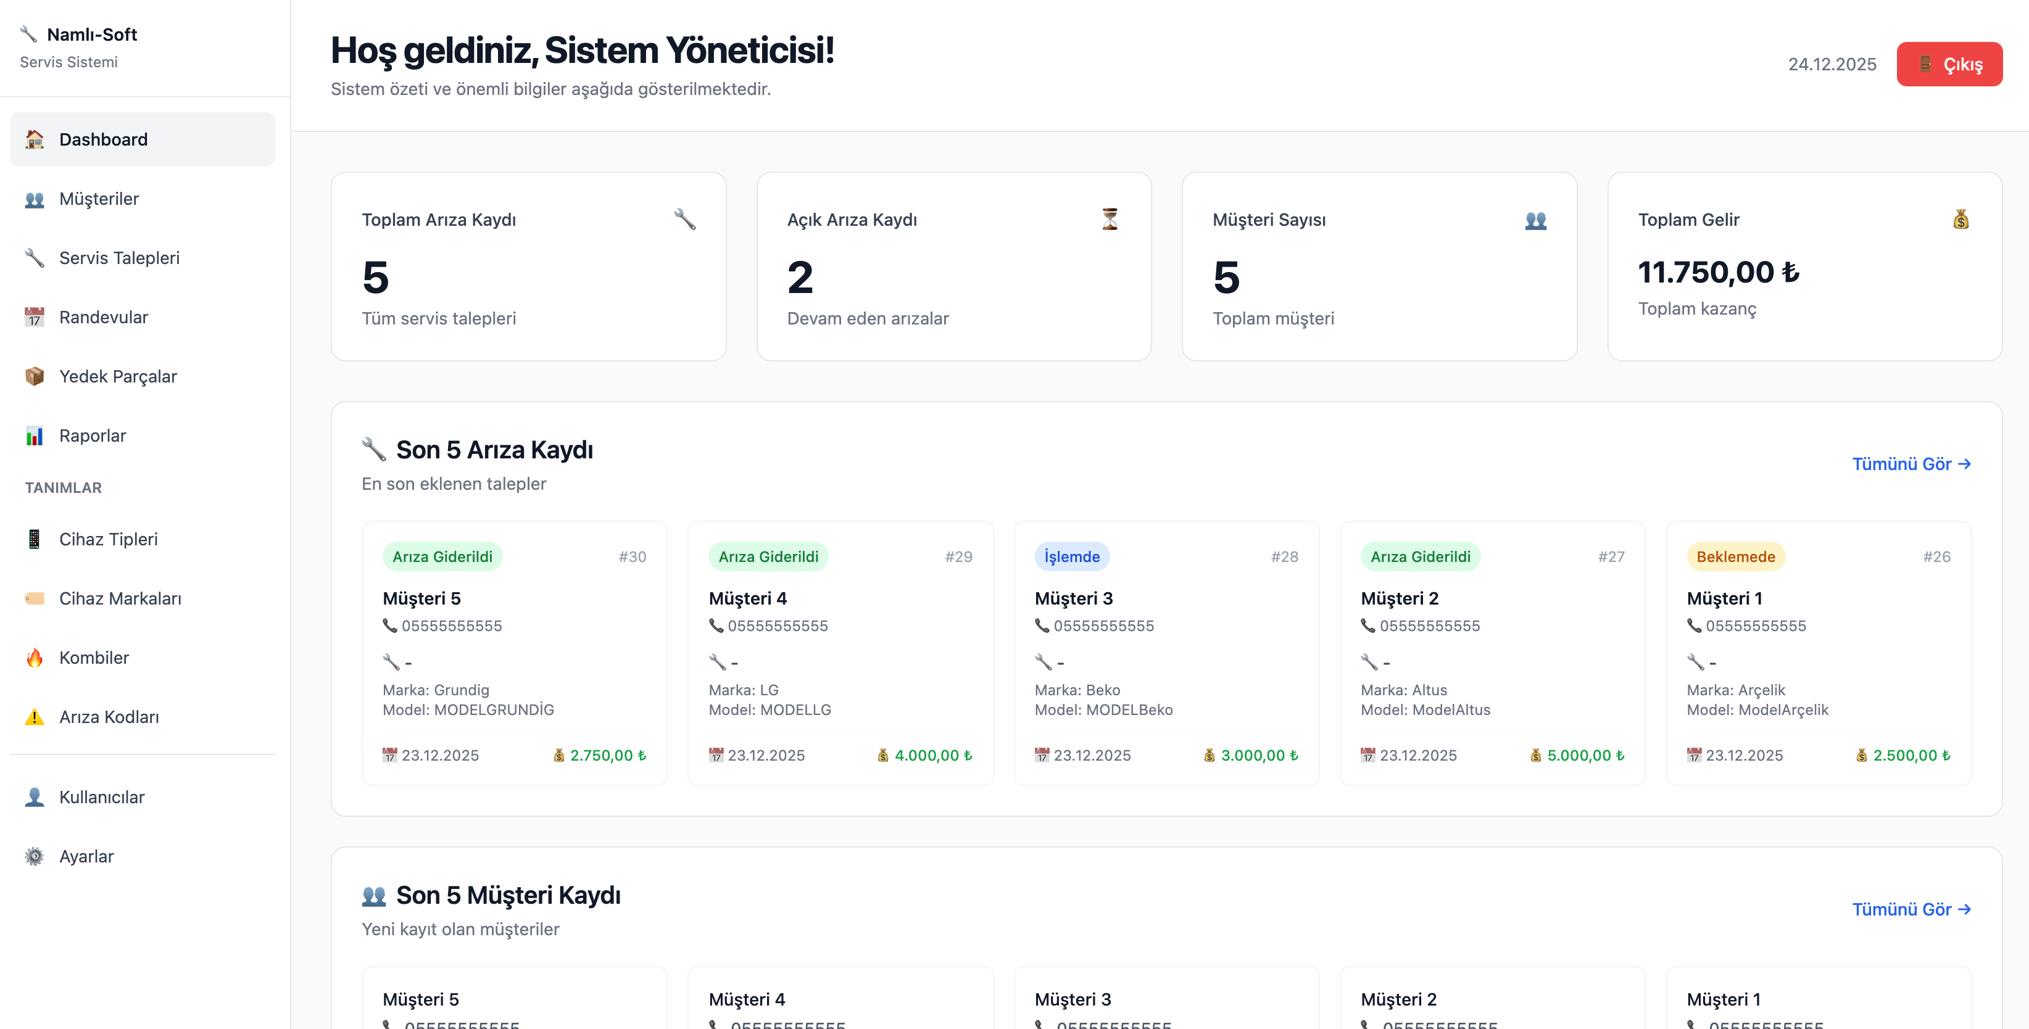2029x1029 pixels.
Task: Open Yedek Parçalar section
Action: click(143, 376)
